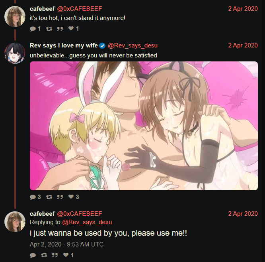Click the retweet icon on the first cafebeef tweet

49,29
